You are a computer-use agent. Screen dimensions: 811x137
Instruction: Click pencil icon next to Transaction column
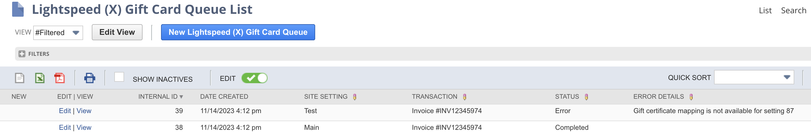[465, 97]
